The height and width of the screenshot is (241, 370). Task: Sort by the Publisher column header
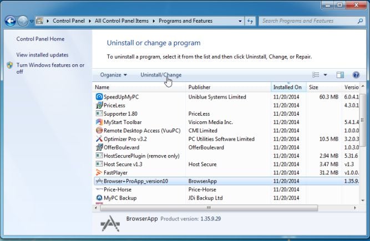229,87
